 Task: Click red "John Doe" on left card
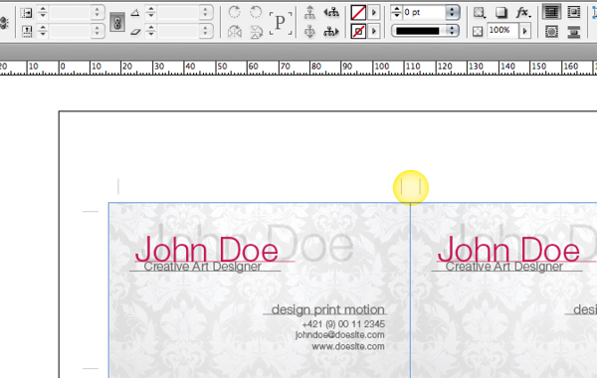(x=207, y=250)
